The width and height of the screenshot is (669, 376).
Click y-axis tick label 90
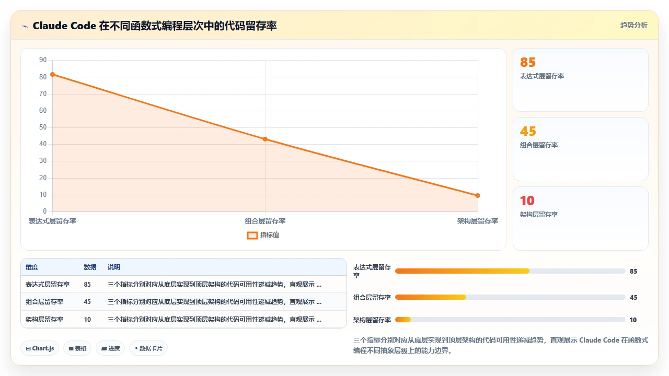43,60
